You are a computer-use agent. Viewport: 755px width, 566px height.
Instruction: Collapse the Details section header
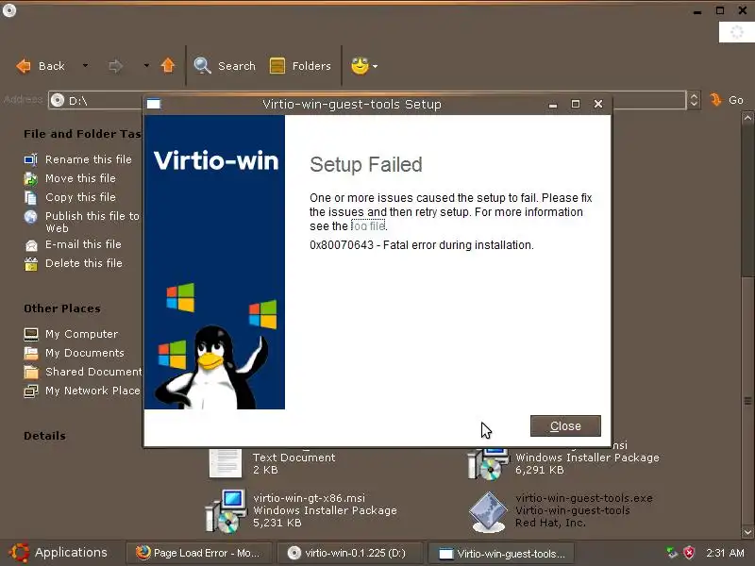(44, 436)
